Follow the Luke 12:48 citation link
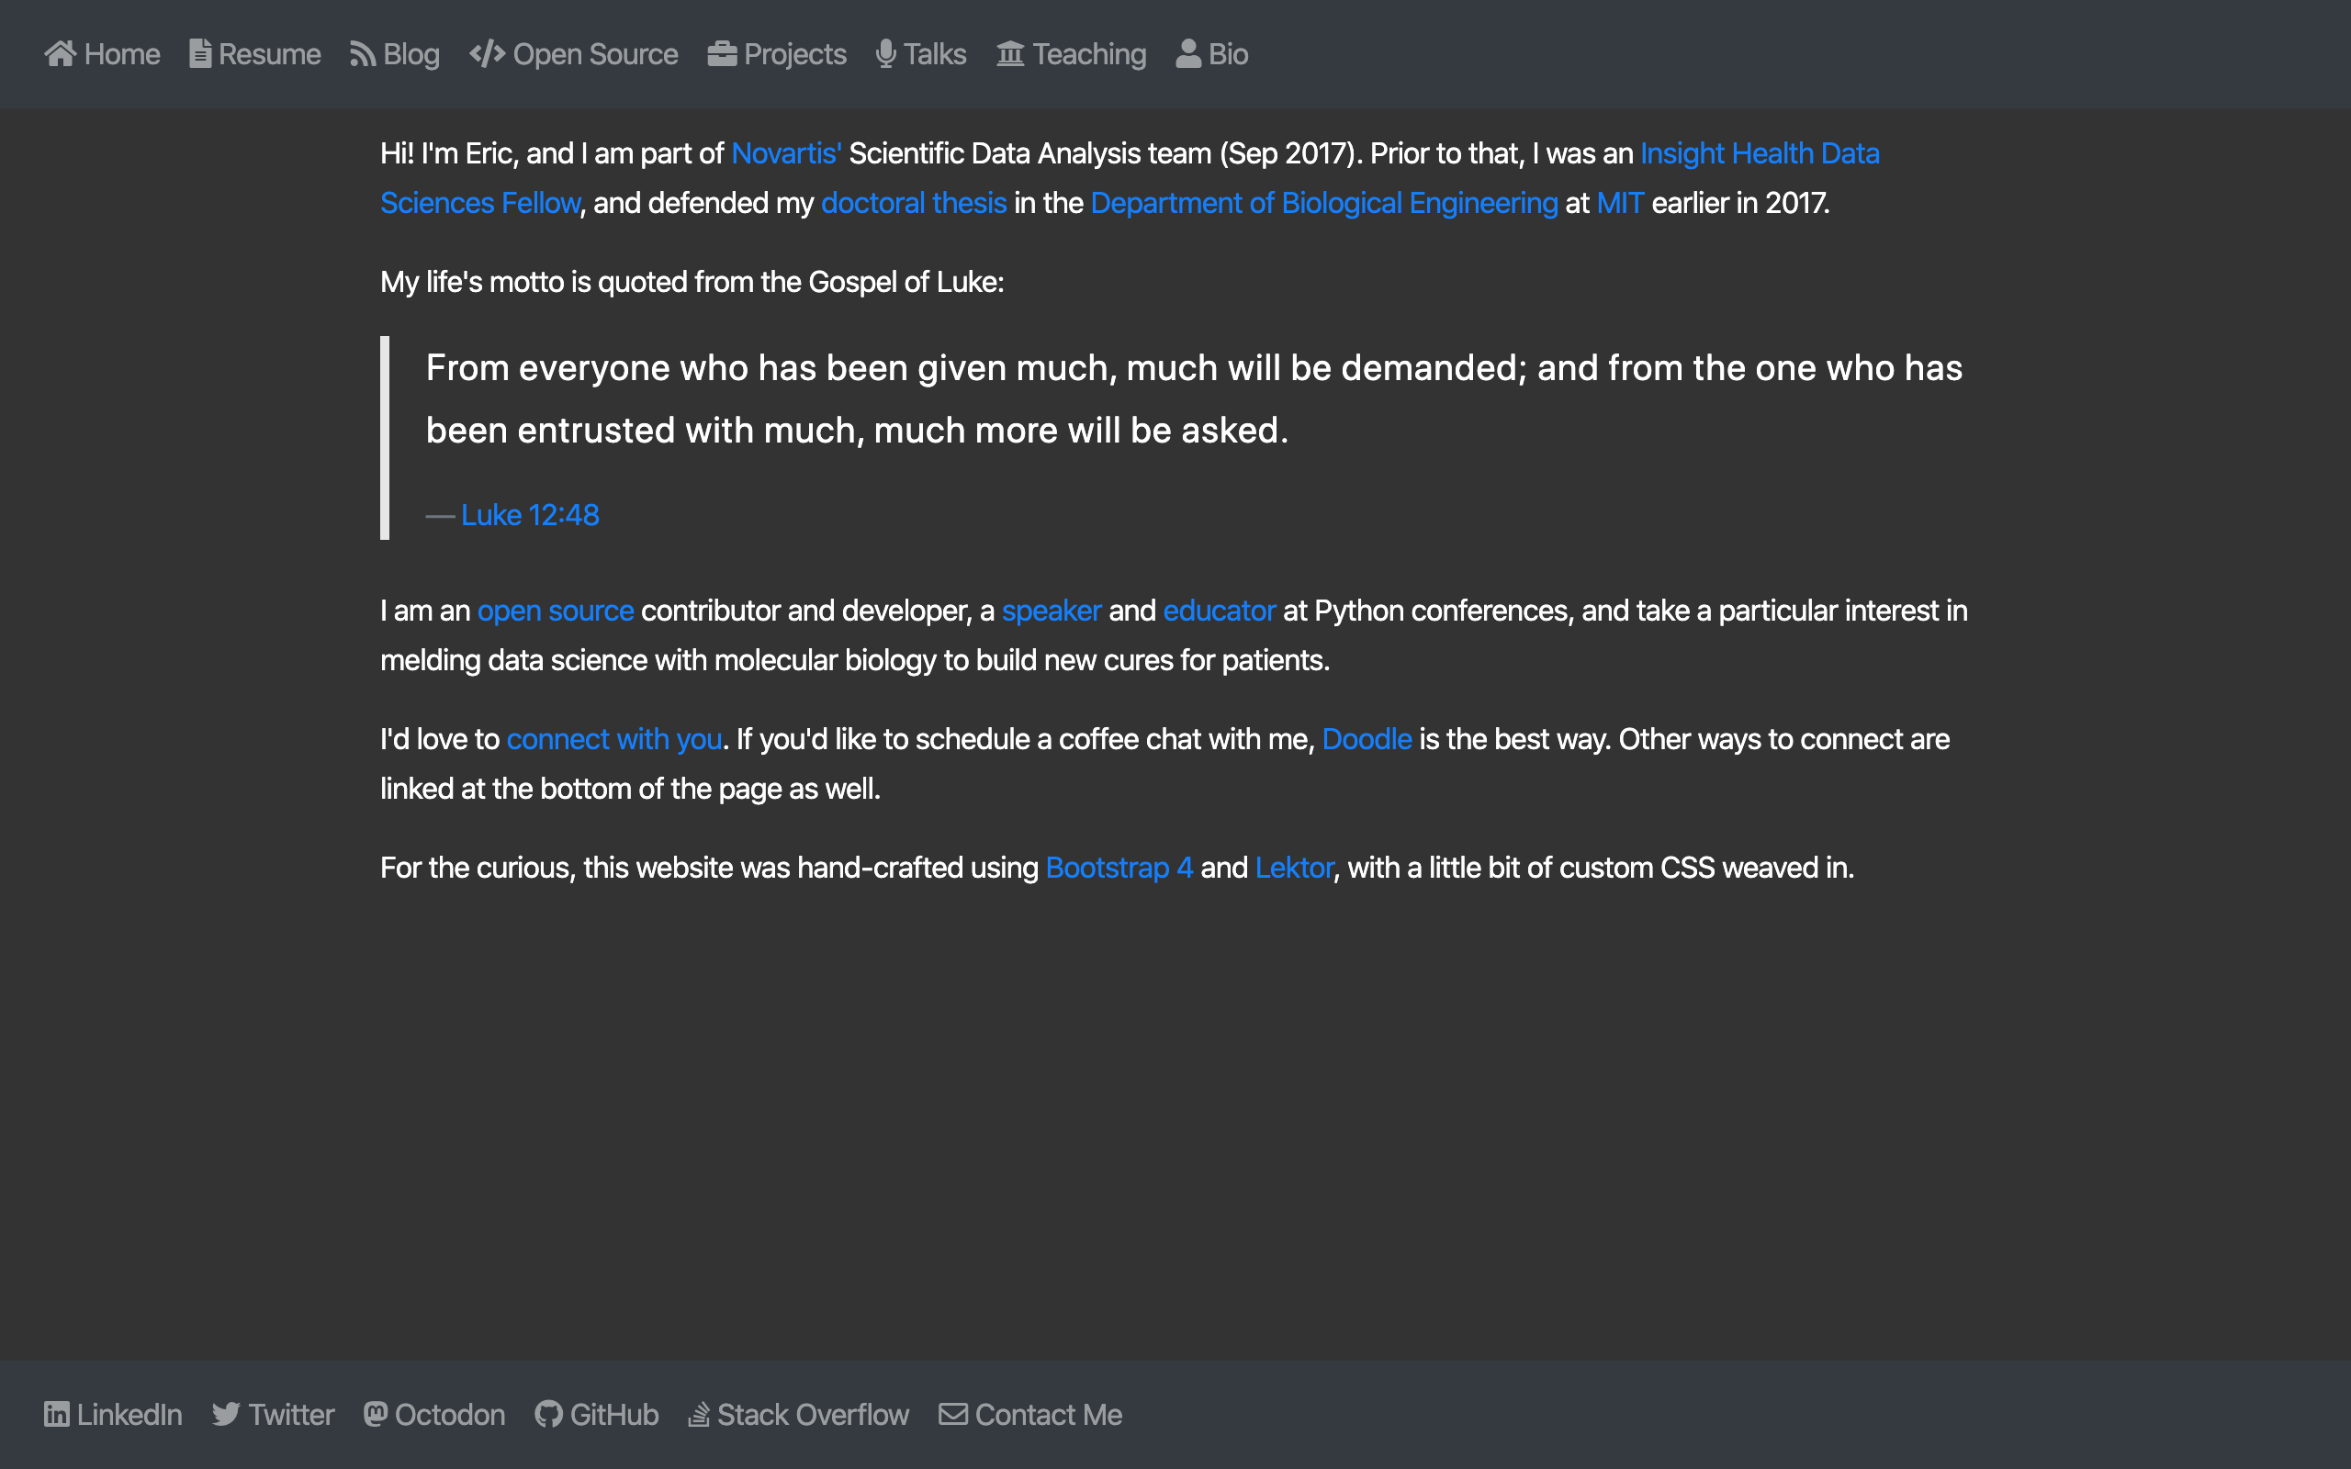 (530, 515)
